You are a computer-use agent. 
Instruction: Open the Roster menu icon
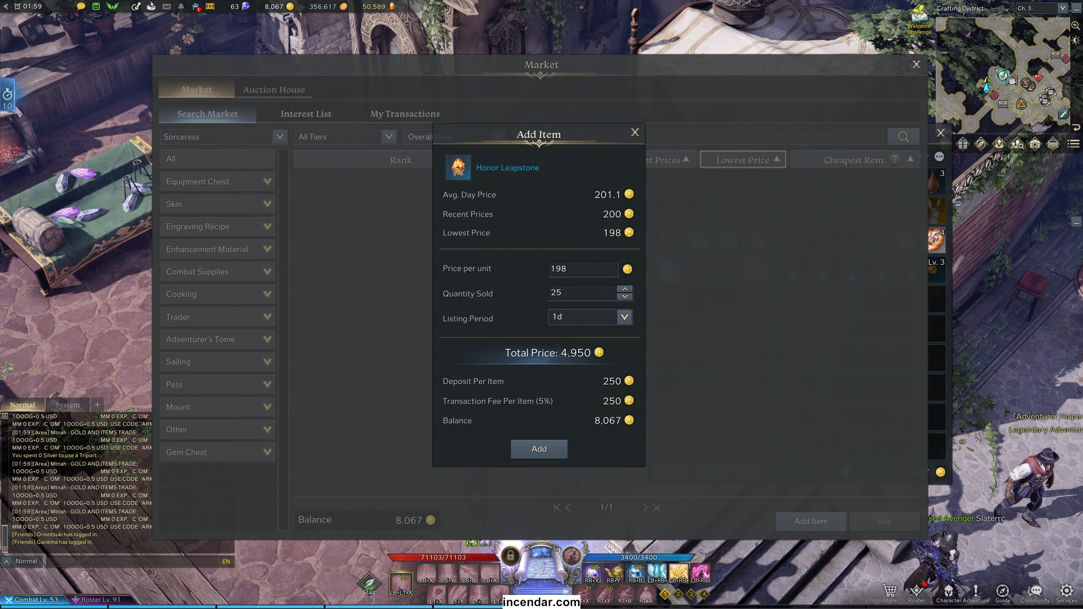point(916,593)
